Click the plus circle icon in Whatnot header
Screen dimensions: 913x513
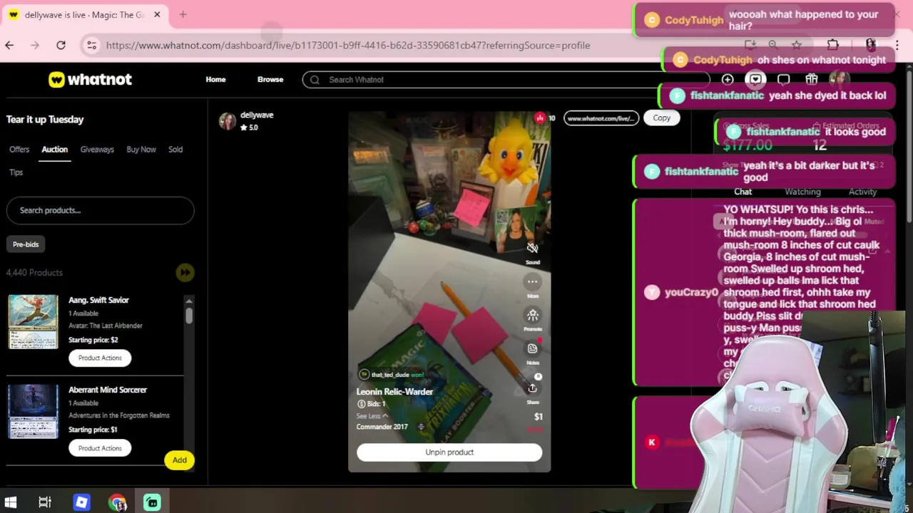728,79
